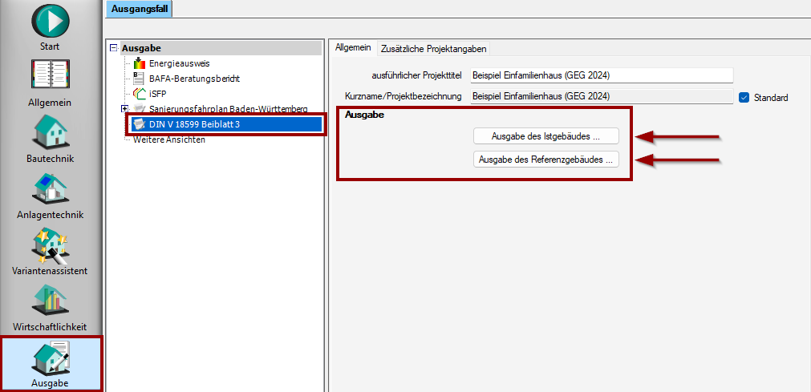Image resolution: width=811 pixels, height=392 pixels.
Task: Click the ausführlicher Projekttitel input field
Action: click(x=602, y=75)
